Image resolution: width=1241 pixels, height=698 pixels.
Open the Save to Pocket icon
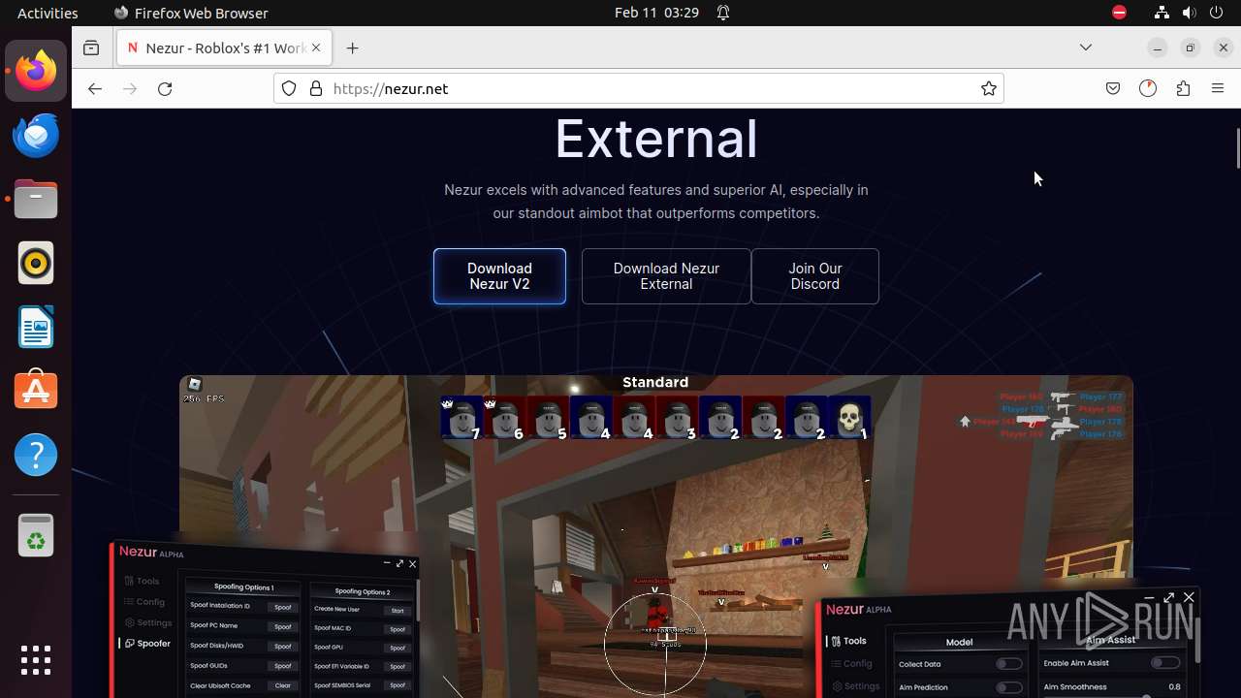click(x=1113, y=88)
